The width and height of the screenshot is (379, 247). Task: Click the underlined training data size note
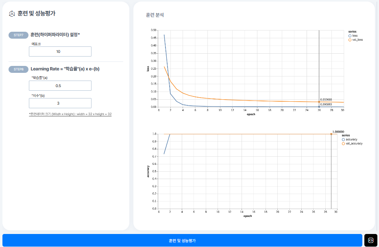click(x=70, y=114)
